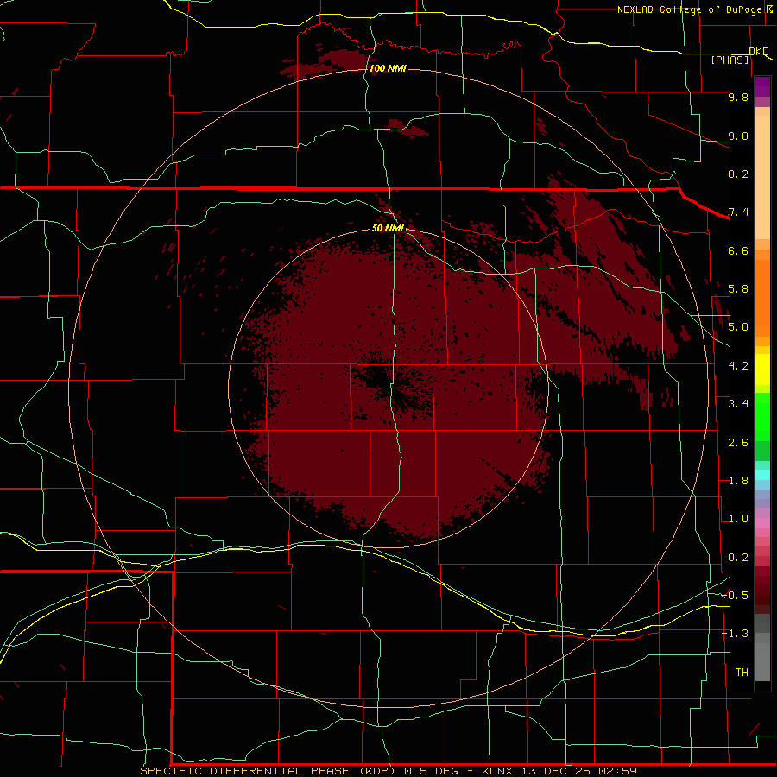777x777 pixels.
Task: Click the SPECIFIC DIFFERENTIAL PHASE (KDP) caption
Action: (x=268, y=771)
